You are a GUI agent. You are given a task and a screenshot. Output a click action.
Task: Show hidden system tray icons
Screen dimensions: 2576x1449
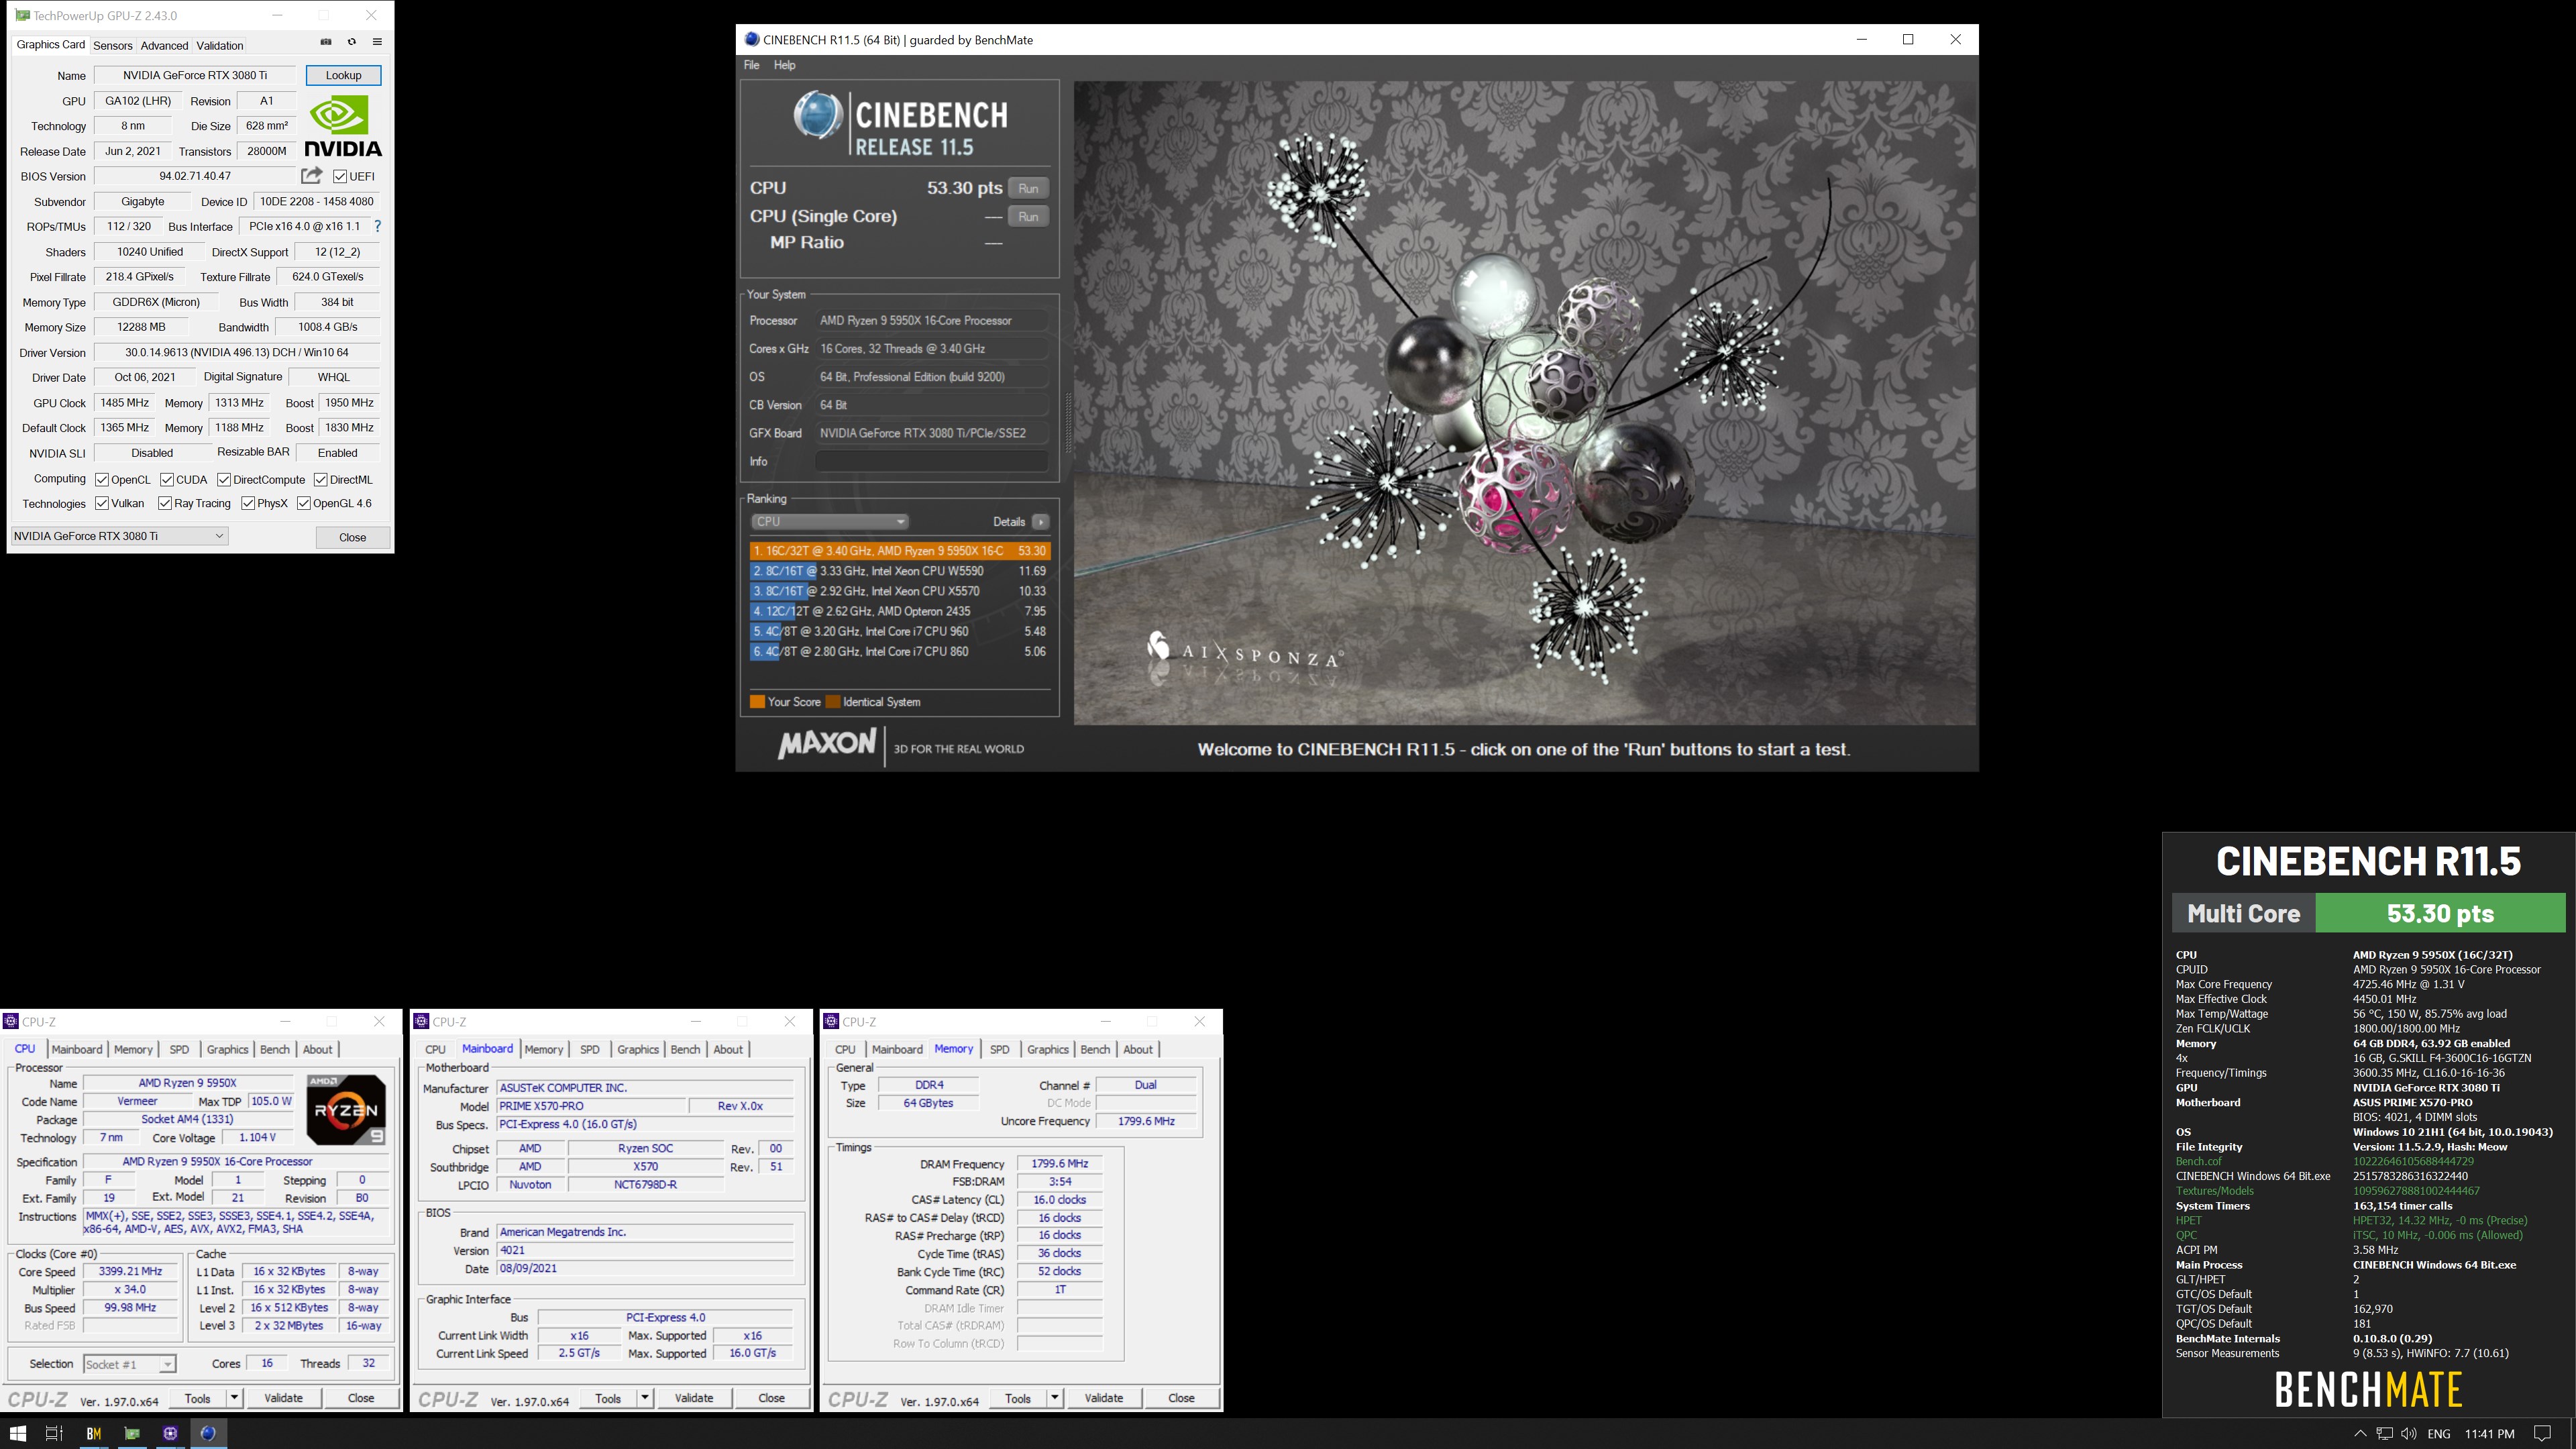pyautogui.click(x=2360, y=1433)
